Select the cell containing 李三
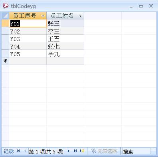Screen dimensions: 158x157 click(x=65, y=31)
